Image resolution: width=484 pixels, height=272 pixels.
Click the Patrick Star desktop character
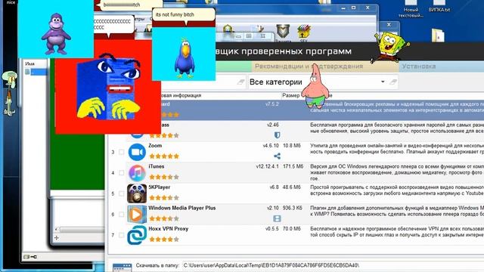coord(315,86)
